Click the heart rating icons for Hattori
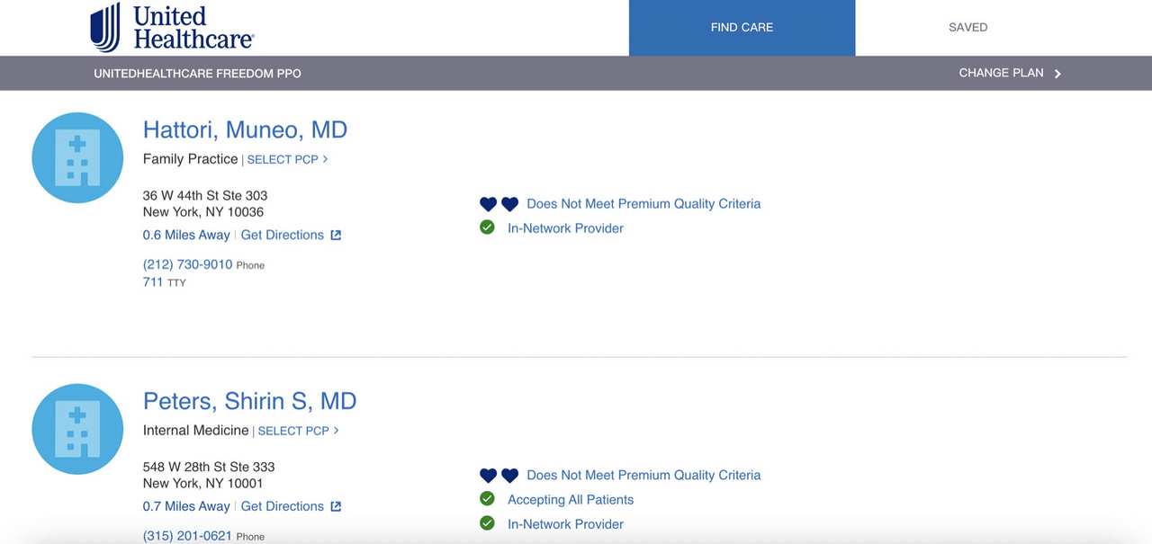The image size is (1152, 544). click(499, 204)
